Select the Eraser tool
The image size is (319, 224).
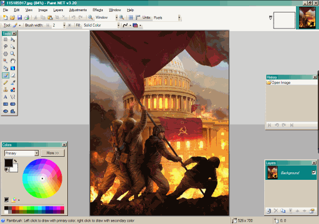13,75
